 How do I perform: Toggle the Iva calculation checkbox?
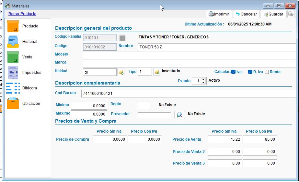point(234,72)
